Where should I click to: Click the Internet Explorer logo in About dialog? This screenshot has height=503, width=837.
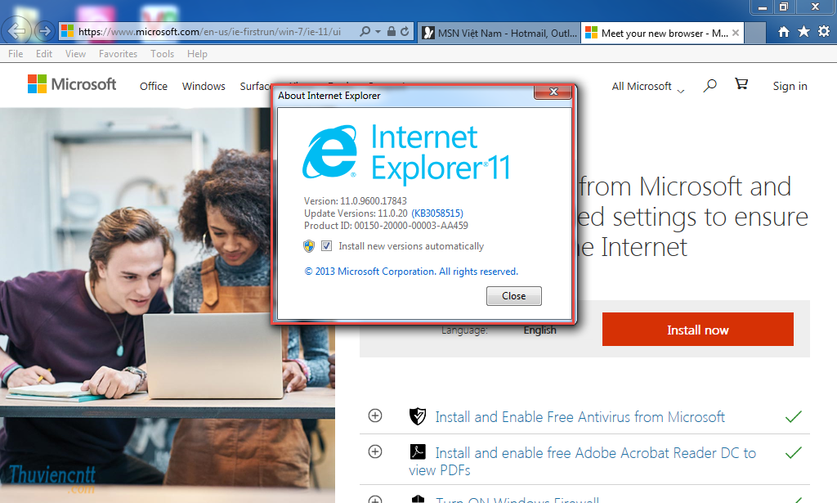coord(330,151)
